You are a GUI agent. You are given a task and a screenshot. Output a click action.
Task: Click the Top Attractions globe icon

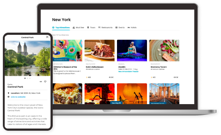[x=53, y=28]
